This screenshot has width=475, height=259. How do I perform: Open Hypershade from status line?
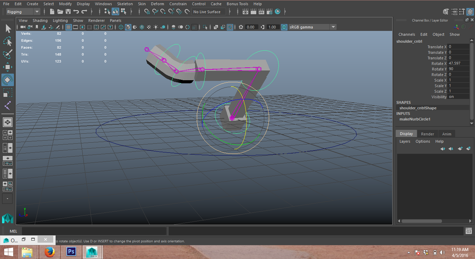[277, 11]
